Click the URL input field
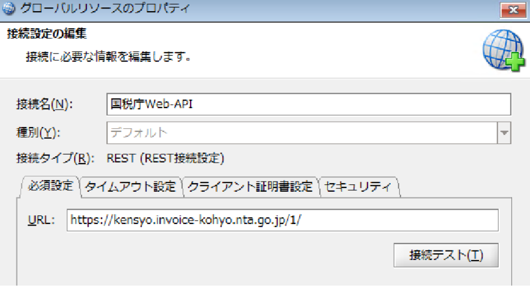Viewport: 530px width, 287px height. click(282, 220)
